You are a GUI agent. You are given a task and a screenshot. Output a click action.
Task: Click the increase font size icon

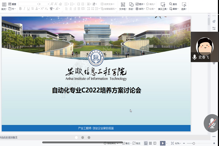click(x=52, y=4)
